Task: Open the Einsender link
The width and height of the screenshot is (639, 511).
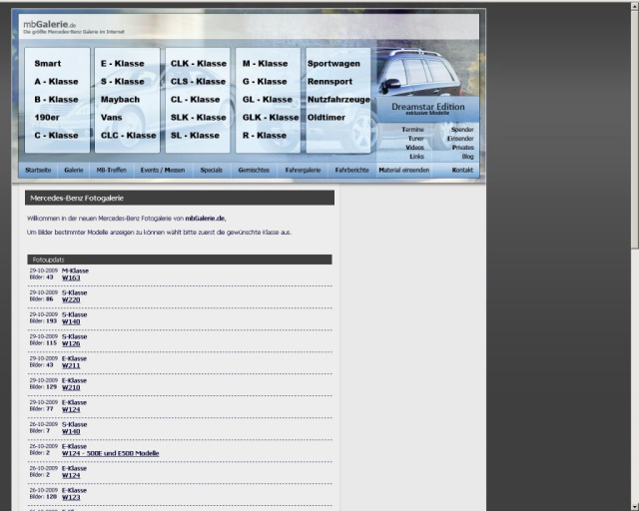Action: pyautogui.click(x=460, y=139)
